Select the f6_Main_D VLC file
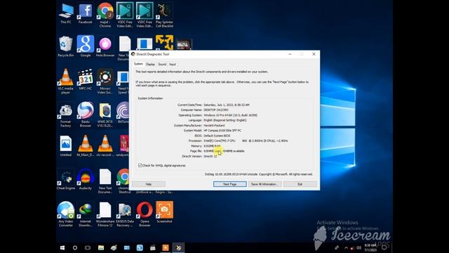The image size is (449, 253). coord(86,146)
